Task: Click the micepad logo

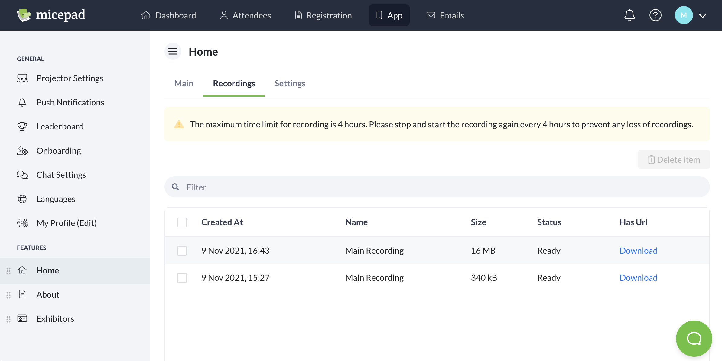Action: (x=51, y=15)
